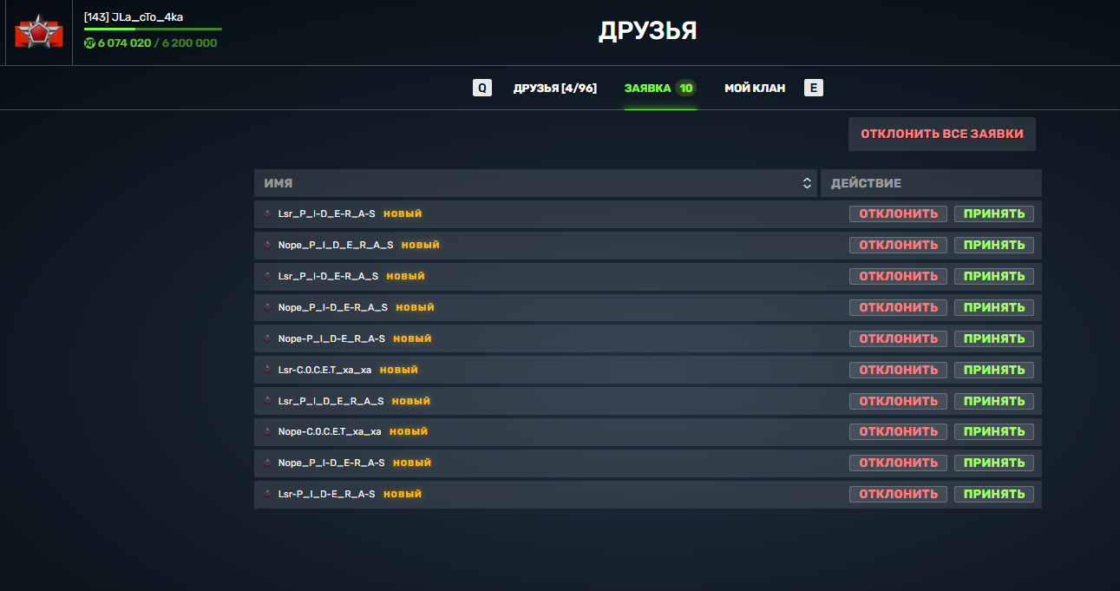Viewport: 1120px width, 591px height.
Task: Click rank icon beside Lsr_P_I_D_E_R_A_S
Action: pos(268,401)
